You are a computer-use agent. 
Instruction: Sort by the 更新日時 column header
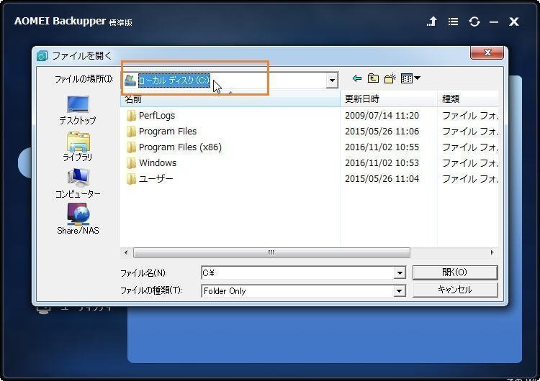(389, 99)
